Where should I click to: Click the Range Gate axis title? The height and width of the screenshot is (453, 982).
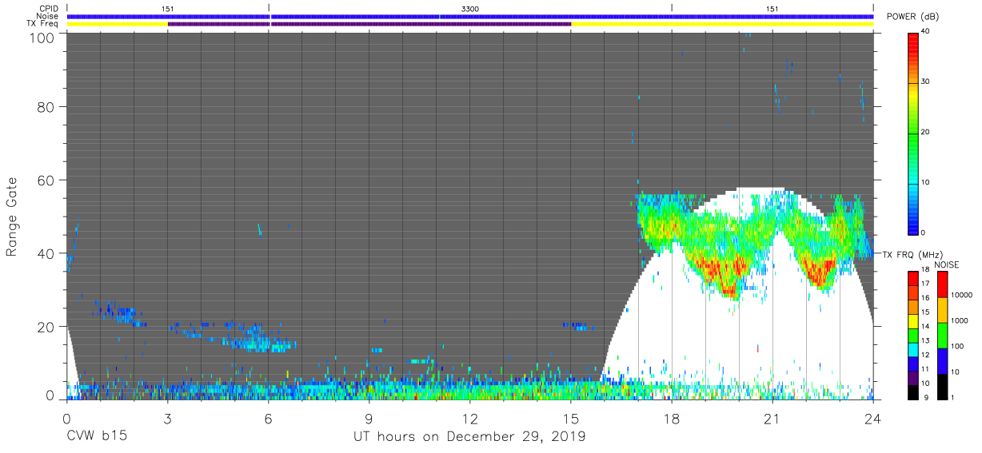pyautogui.click(x=12, y=217)
